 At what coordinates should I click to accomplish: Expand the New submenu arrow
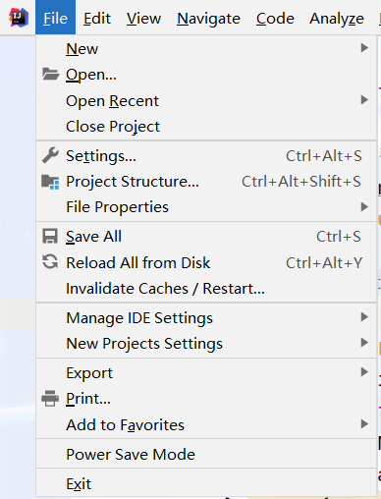click(x=364, y=48)
